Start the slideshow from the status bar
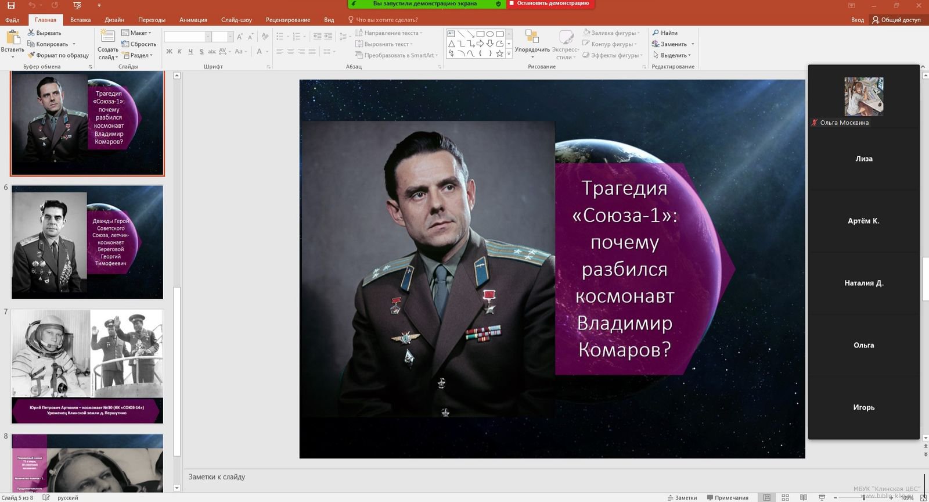The width and height of the screenshot is (929, 502). pos(822,497)
